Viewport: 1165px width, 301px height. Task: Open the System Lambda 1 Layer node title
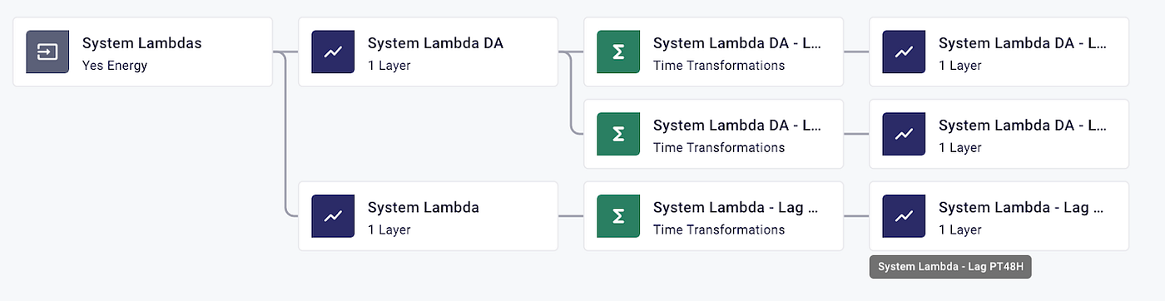424,208
